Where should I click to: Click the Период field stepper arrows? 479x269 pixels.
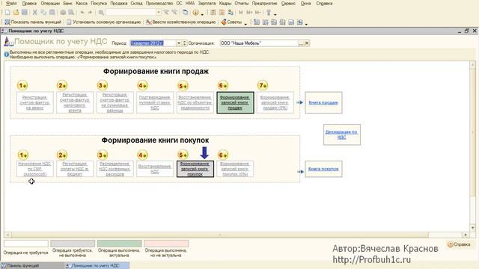[x=184, y=43]
